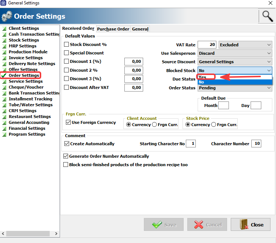The width and height of the screenshot is (276, 243).
Task: Open Use Salesperson dropdown
Action: 235,53
